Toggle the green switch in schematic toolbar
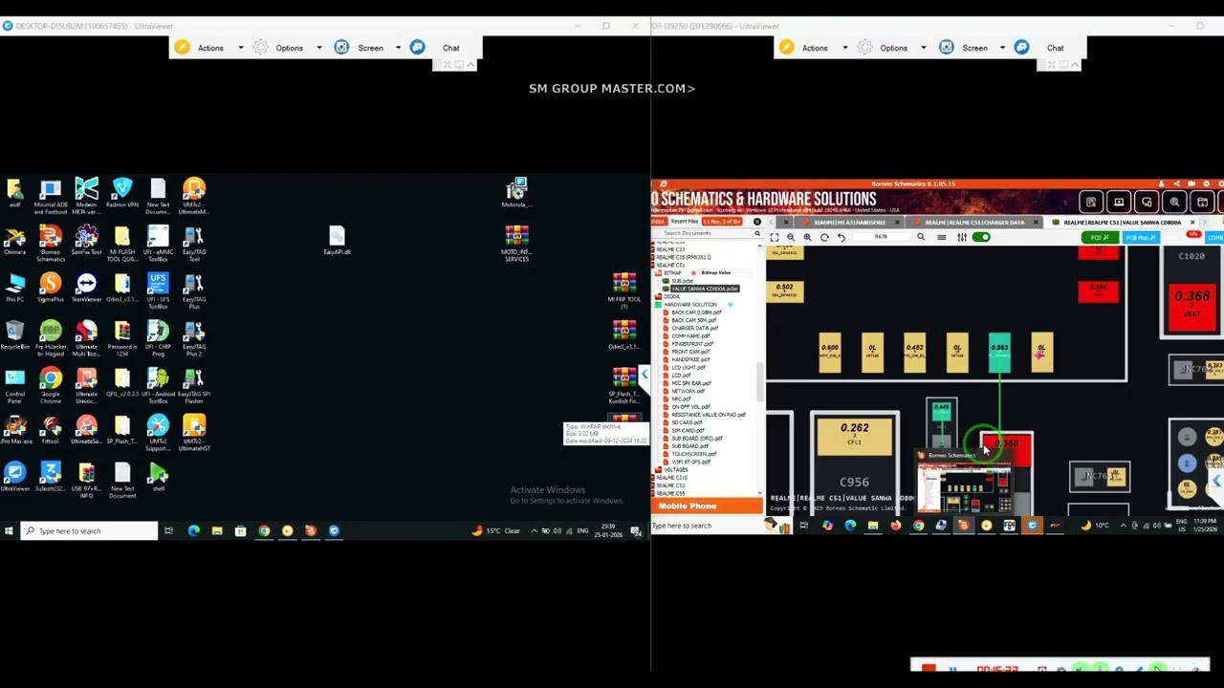1224x688 pixels. pos(981,237)
